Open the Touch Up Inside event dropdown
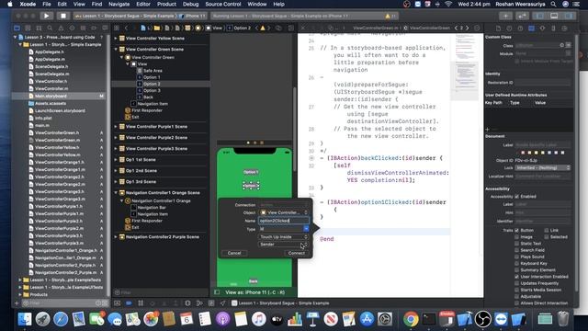 (x=284, y=237)
